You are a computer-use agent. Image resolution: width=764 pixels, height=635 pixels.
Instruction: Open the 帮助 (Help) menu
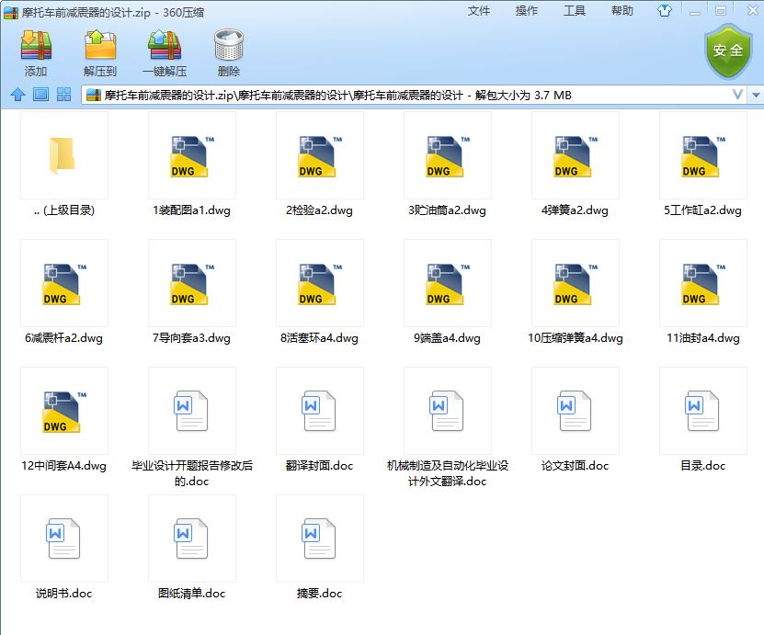point(622,11)
